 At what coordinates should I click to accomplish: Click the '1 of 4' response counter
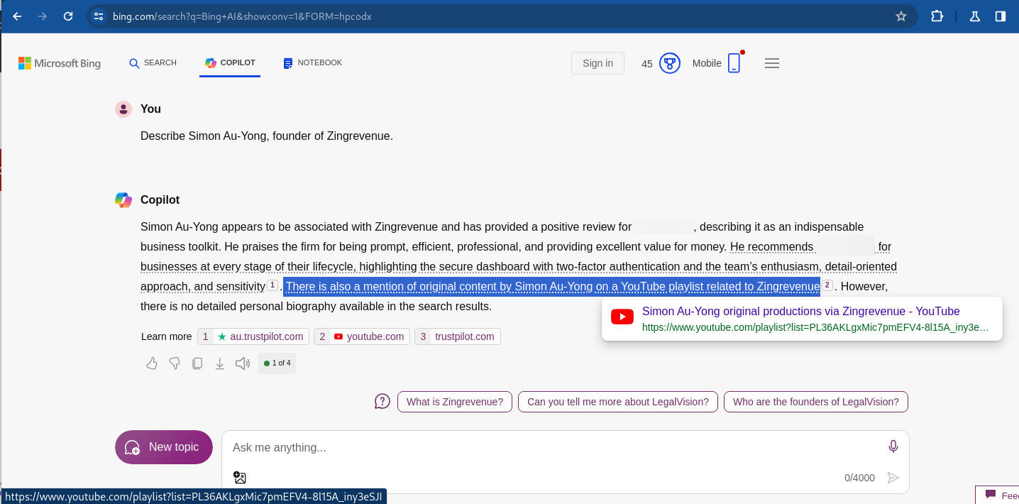coord(277,363)
